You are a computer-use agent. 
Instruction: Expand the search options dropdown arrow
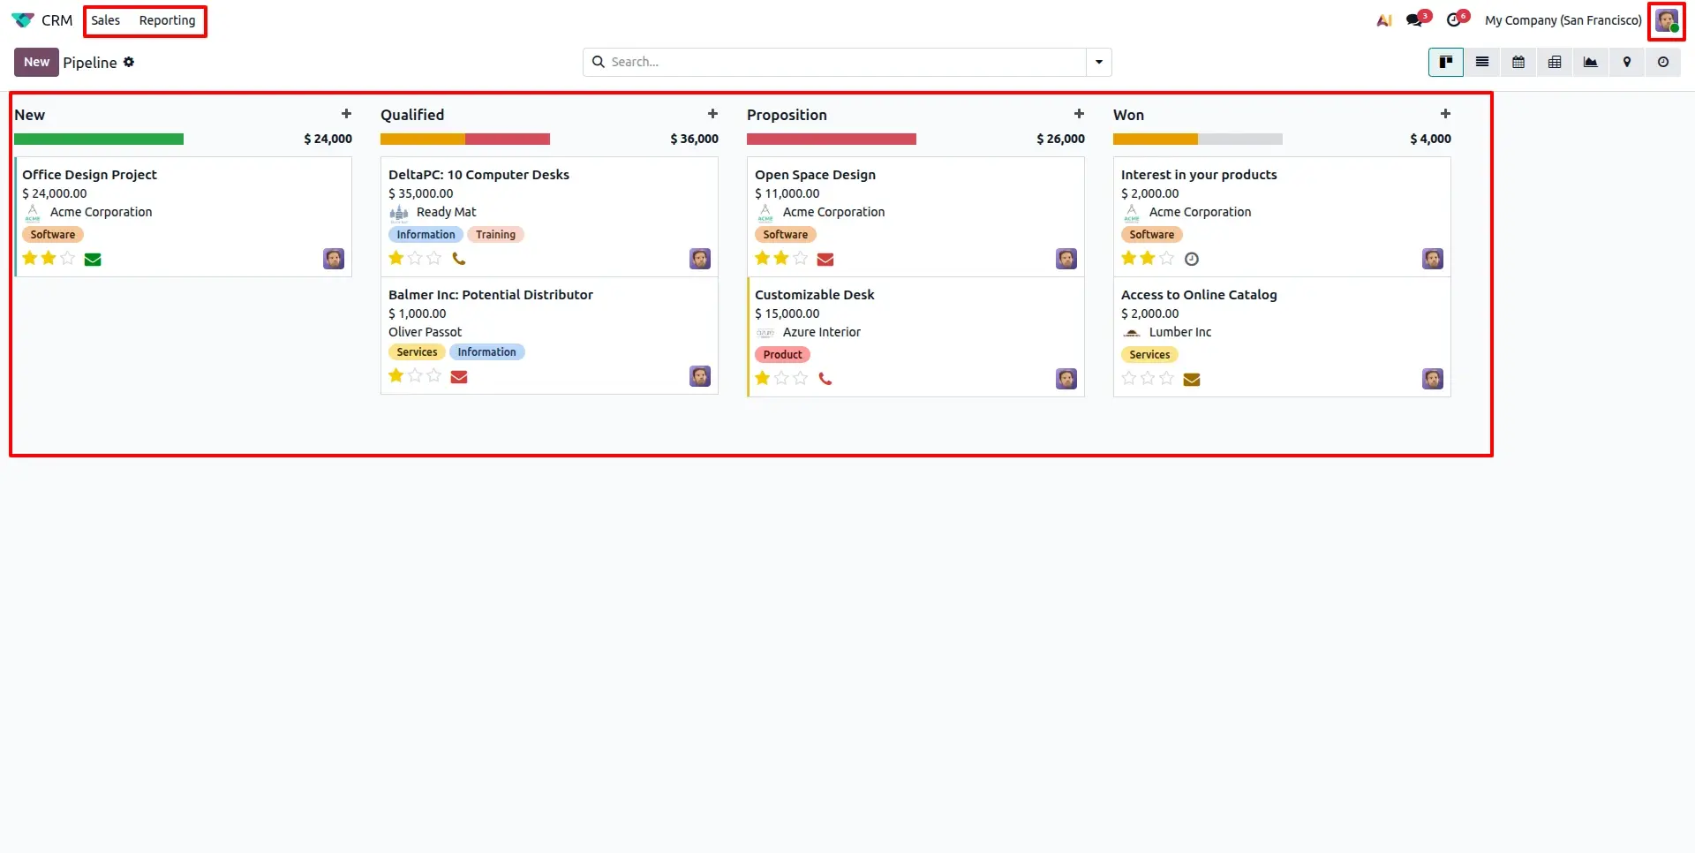tap(1099, 62)
